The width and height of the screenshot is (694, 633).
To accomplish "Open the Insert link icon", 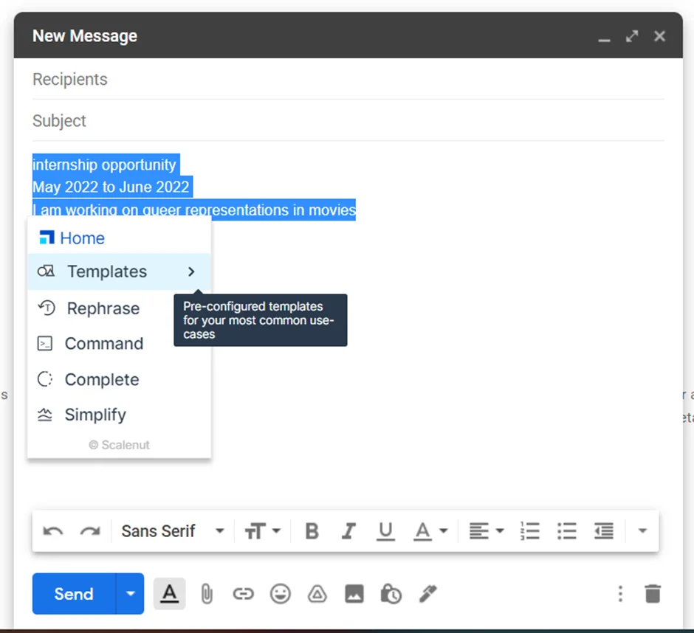I will [x=244, y=594].
